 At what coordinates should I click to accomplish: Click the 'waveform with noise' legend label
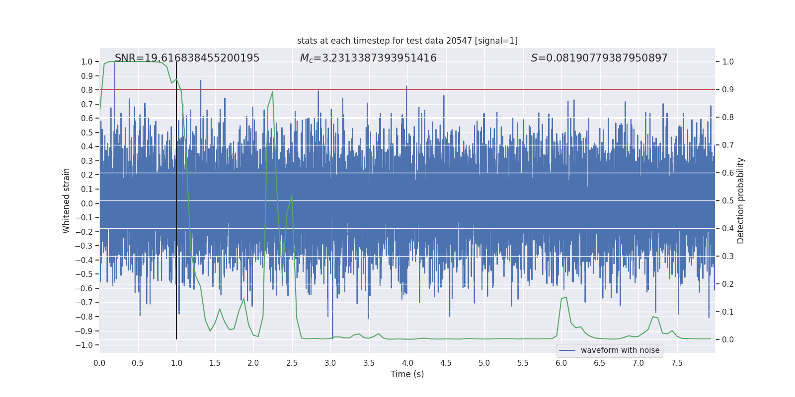coord(620,350)
